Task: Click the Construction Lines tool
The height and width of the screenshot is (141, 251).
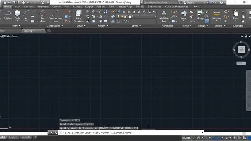Action: coord(55,16)
